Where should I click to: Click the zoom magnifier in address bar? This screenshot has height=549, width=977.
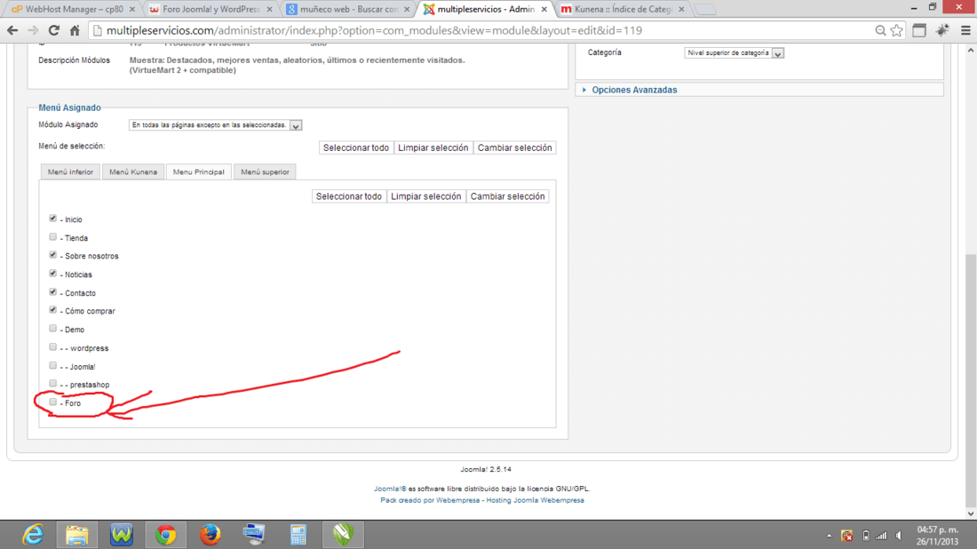880,30
